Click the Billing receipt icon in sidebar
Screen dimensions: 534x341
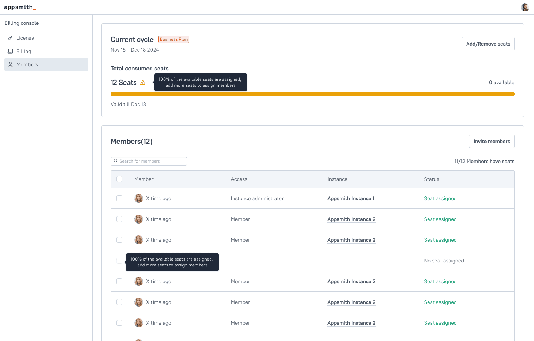pos(10,51)
